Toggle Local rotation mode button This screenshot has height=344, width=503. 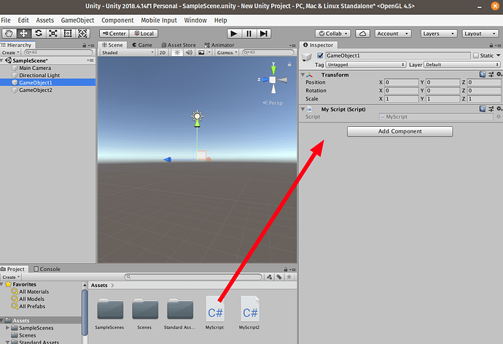144,34
